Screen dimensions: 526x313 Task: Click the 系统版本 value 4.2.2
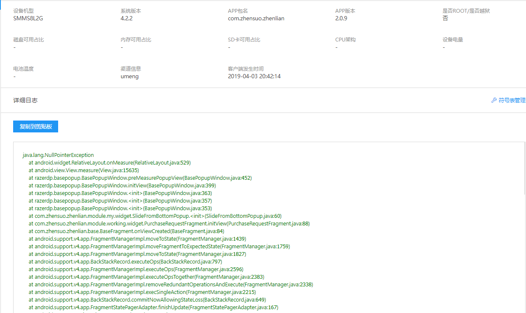coord(126,18)
